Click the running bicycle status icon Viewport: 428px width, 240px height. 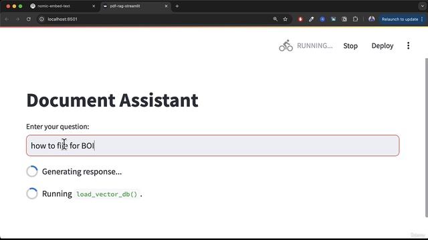pos(286,45)
